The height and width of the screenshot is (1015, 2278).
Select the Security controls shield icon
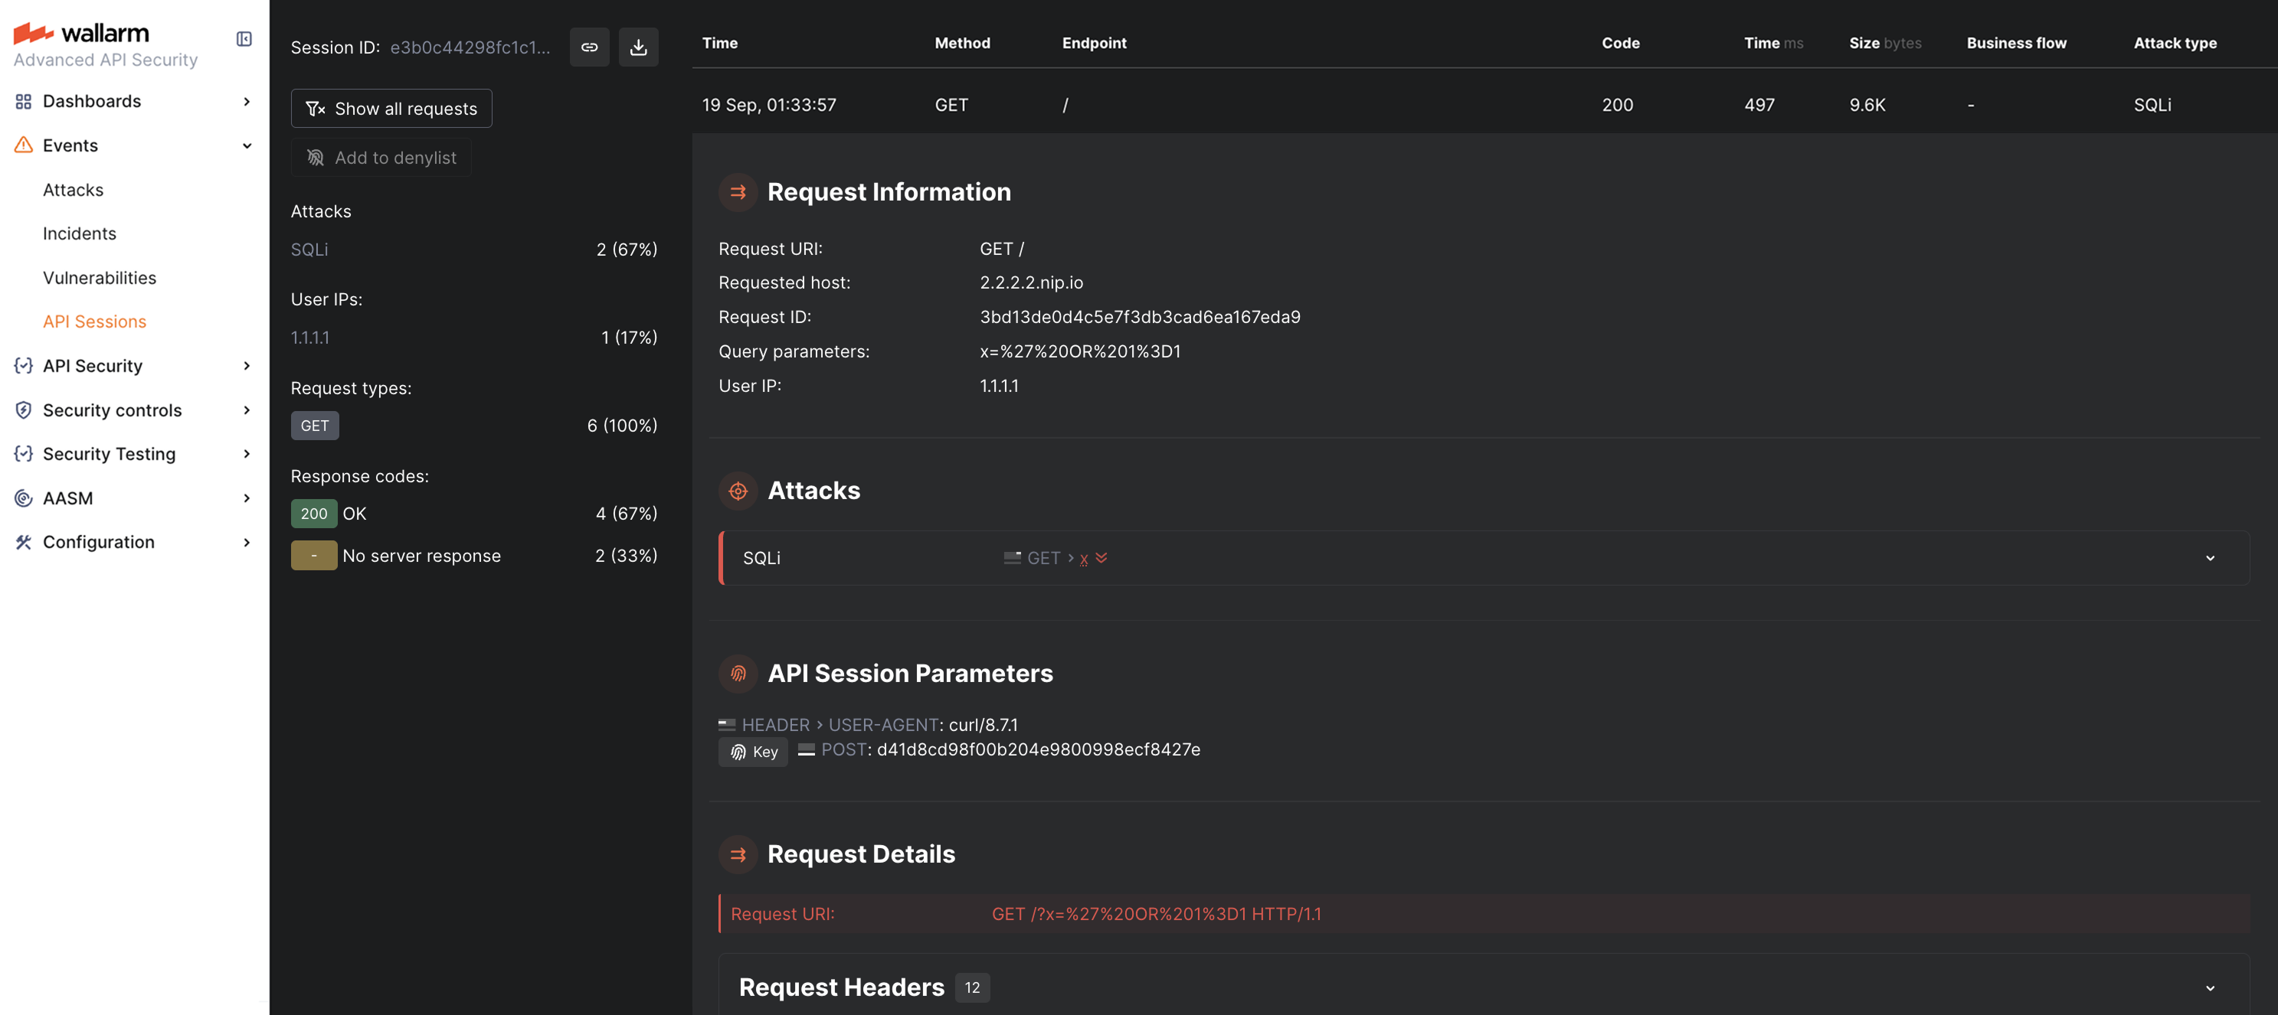click(23, 410)
